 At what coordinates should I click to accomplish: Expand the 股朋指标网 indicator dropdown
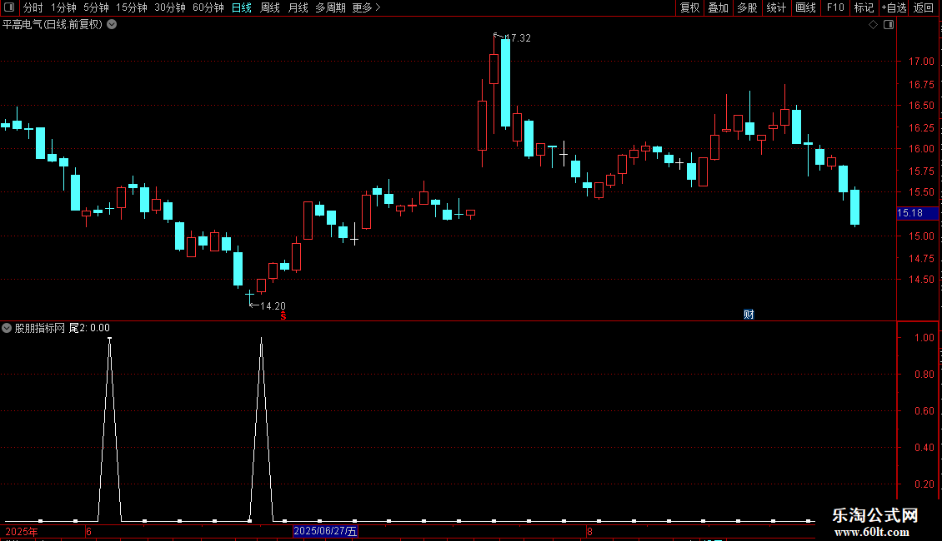tap(7, 328)
